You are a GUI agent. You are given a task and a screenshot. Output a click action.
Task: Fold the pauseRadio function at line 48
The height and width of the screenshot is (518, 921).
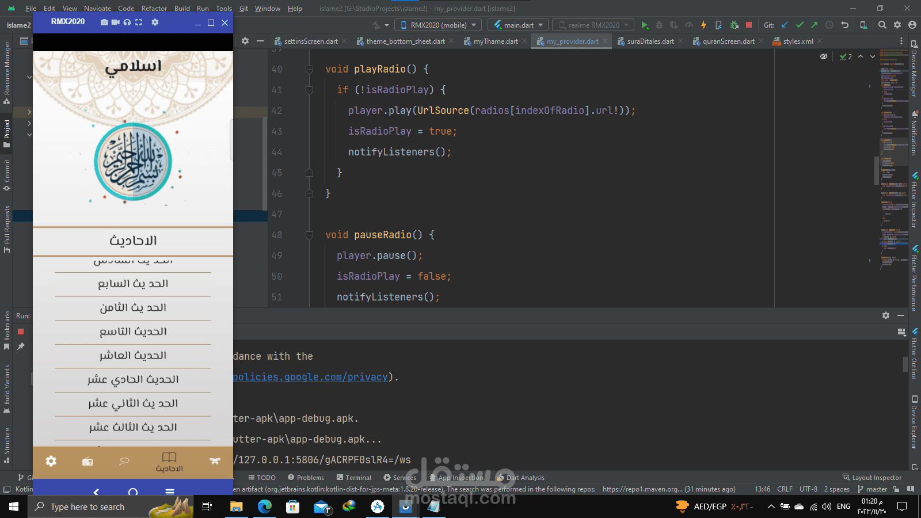click(309, 235)
